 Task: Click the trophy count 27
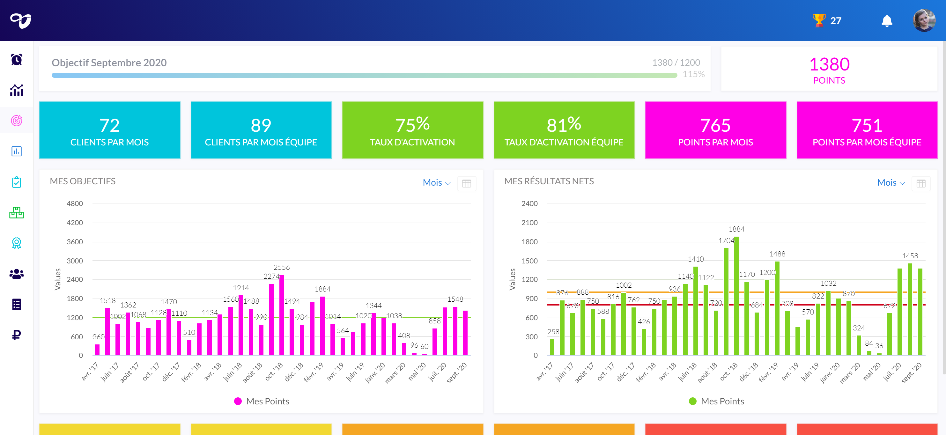pos(836,21)
